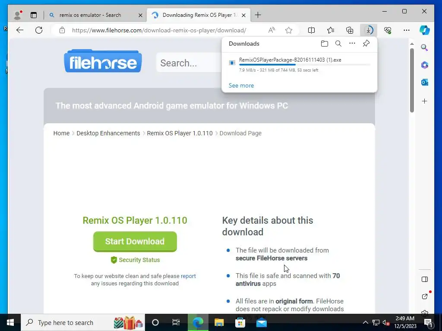
Task: Switch to 'remix os emulator - Search' tab
Action: 90,15
